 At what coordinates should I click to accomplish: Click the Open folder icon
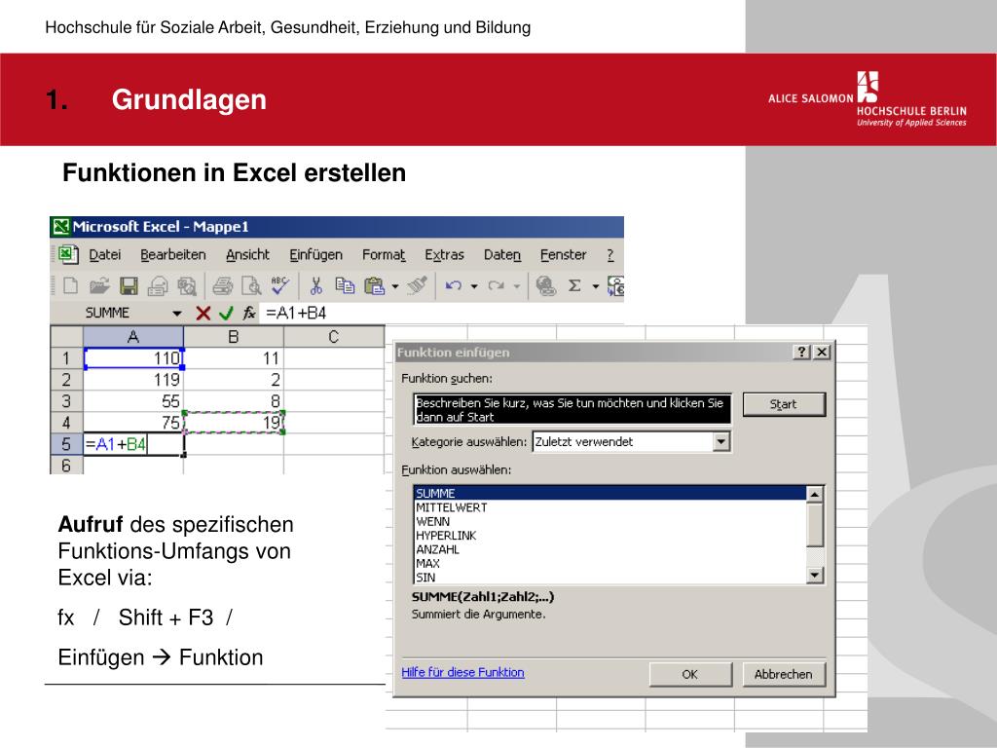pyautogui.click(x=99, y=285)
